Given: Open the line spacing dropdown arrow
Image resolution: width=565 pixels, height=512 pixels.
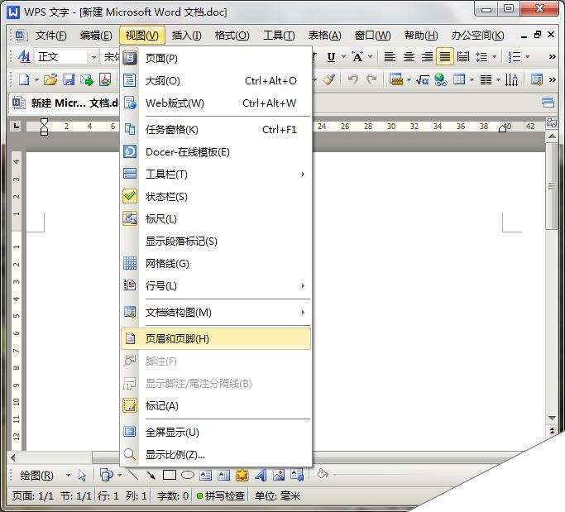Looking at the screenshot, I should click(495, 56).
